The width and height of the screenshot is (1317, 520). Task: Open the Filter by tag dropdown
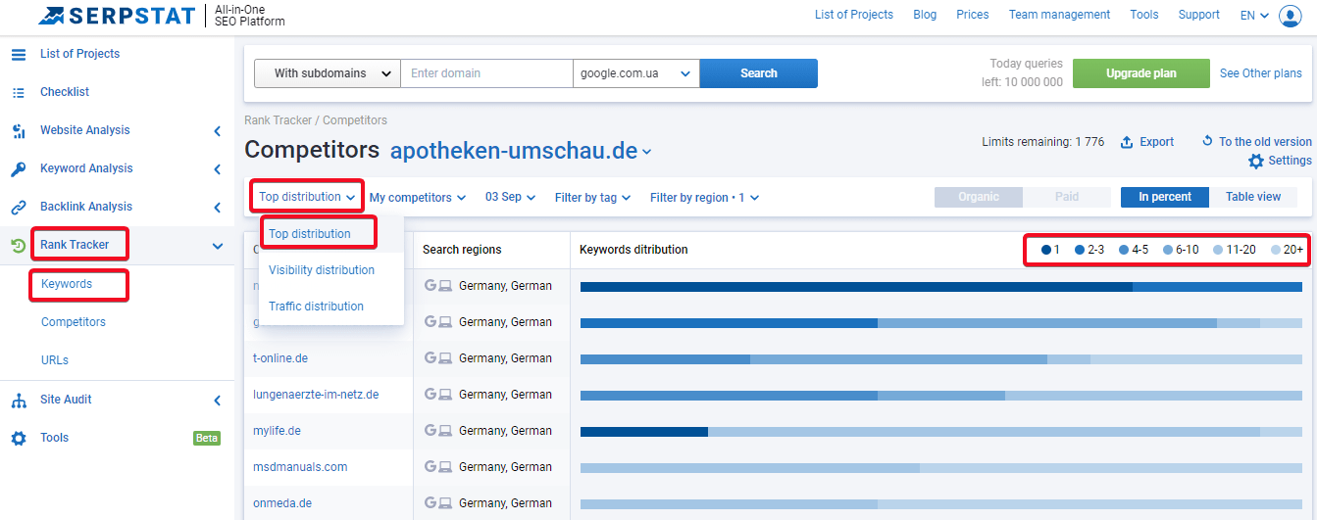click(x=592, y=197)
